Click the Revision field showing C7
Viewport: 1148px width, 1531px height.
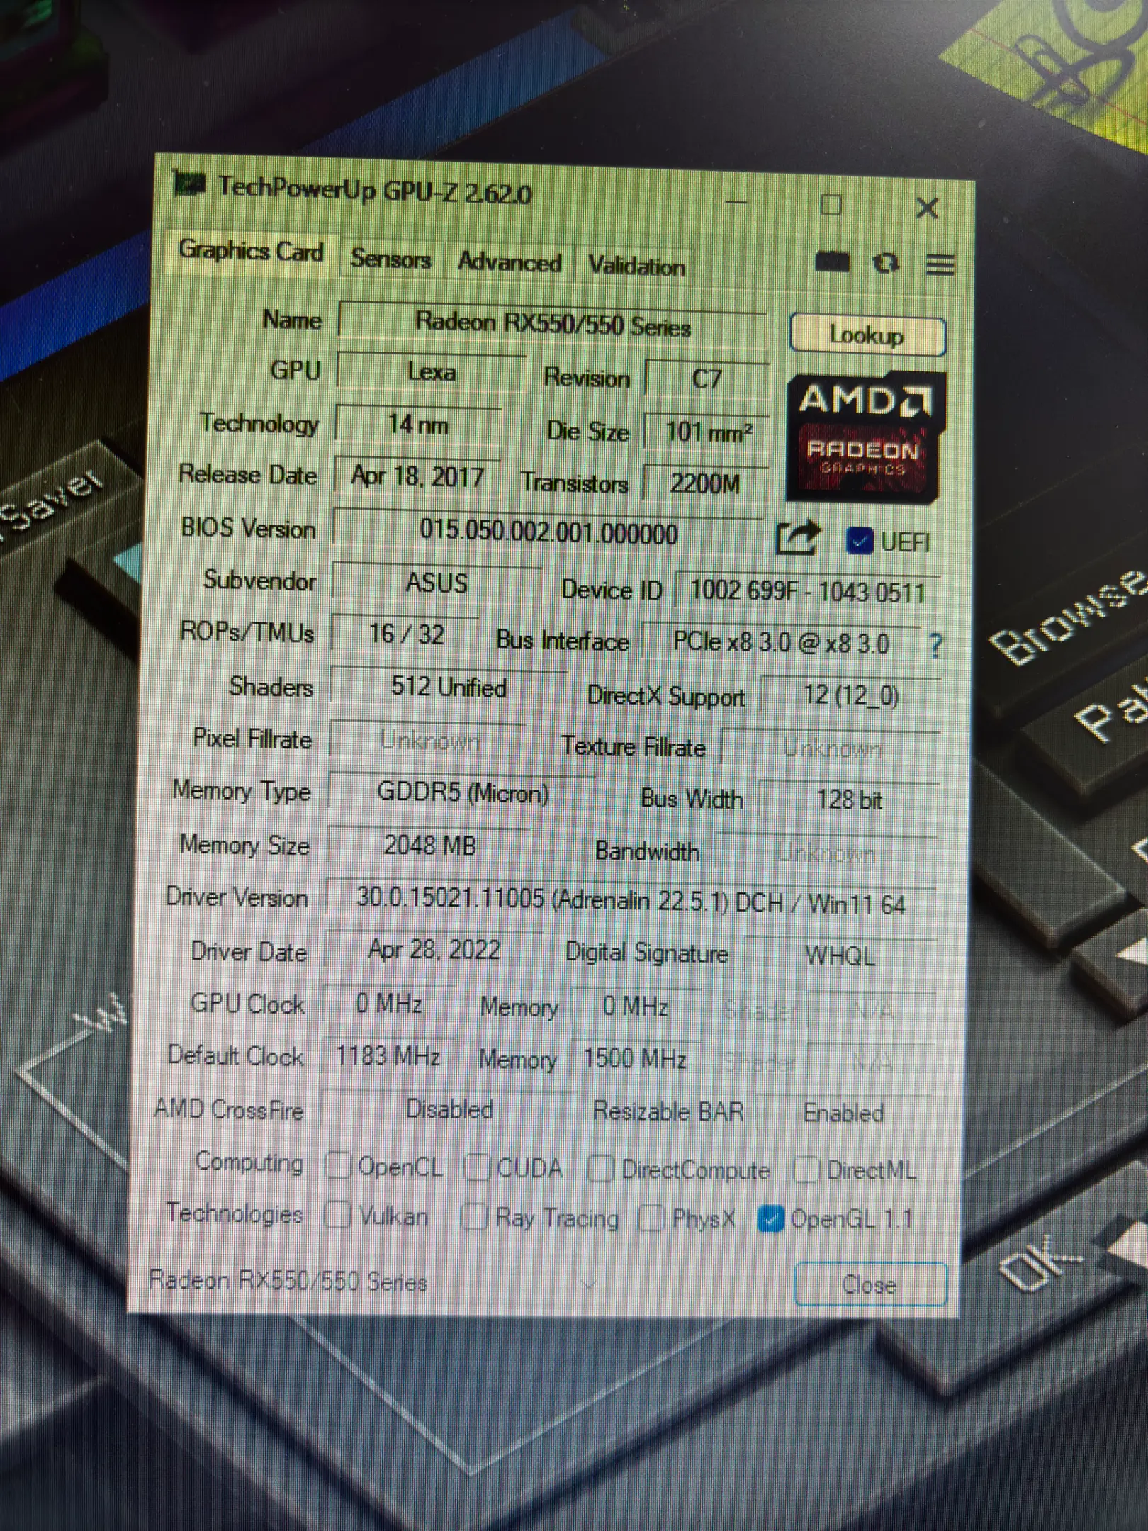point(707,378)
